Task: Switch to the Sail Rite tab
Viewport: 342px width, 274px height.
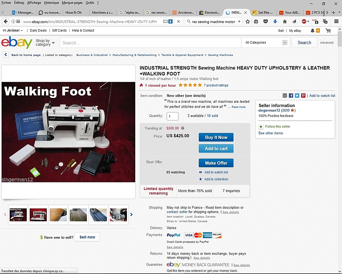Action: (263, 12)
